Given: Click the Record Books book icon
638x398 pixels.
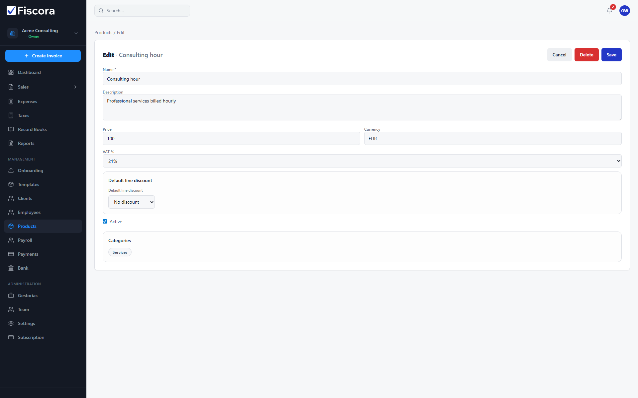Looking at the screenshot, I should [x=11, y=129].
